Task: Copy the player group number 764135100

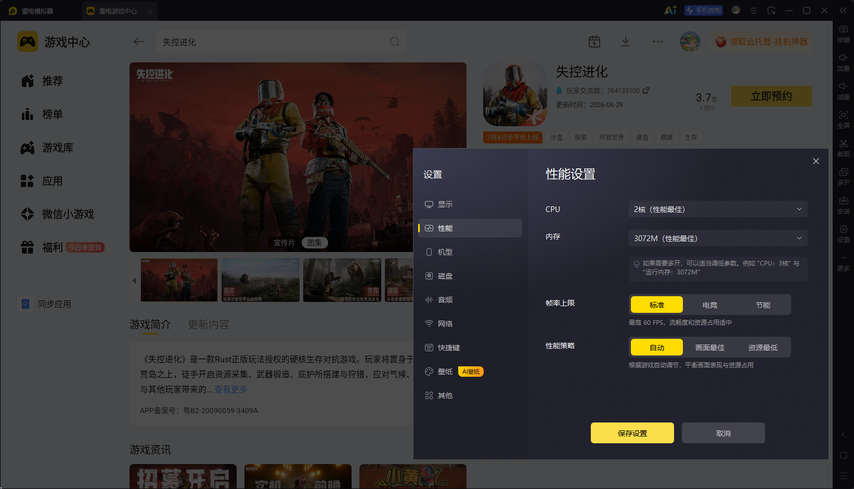Action: tap(646, 90)
